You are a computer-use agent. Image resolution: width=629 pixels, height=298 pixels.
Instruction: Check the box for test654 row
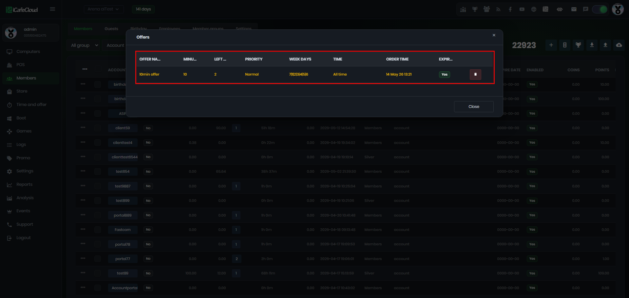(x=98, y=171)
